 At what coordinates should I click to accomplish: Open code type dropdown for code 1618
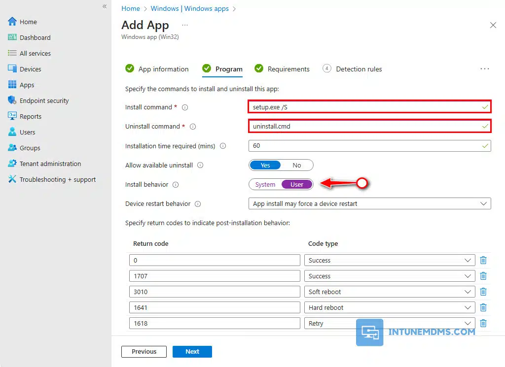[390, 324]
